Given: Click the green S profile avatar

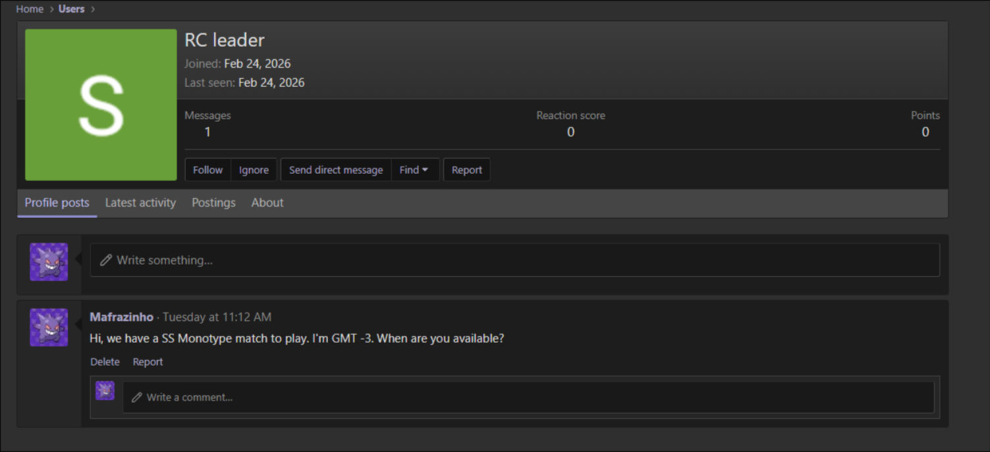Looking at the screenshot, I should tap(101, 105).
